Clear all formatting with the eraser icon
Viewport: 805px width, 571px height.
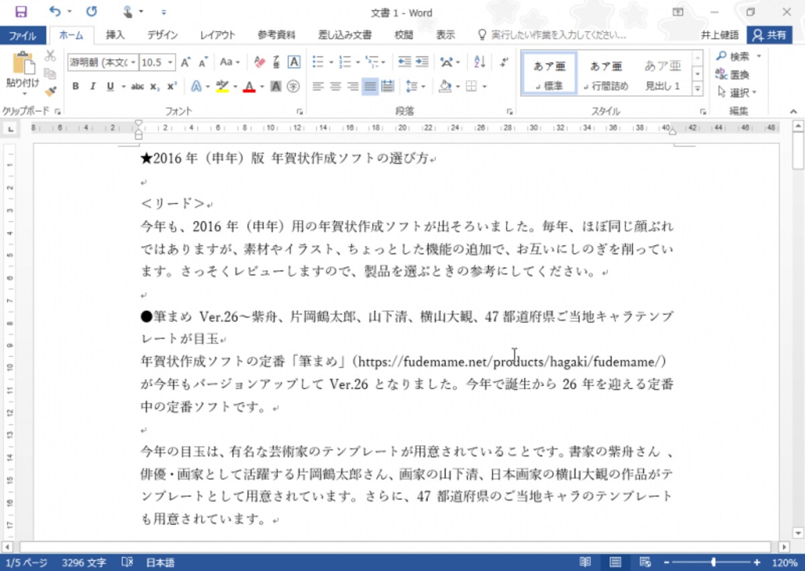(x=260, y=62)
